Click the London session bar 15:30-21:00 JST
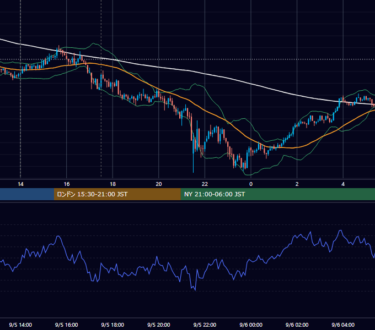 click(x=117, y=194)
